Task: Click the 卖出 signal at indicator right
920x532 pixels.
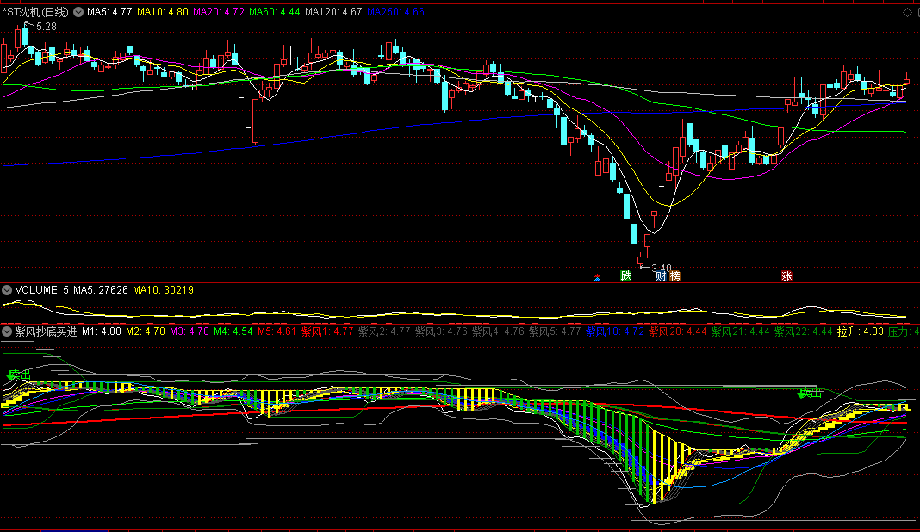Action: tap(811, 393)
